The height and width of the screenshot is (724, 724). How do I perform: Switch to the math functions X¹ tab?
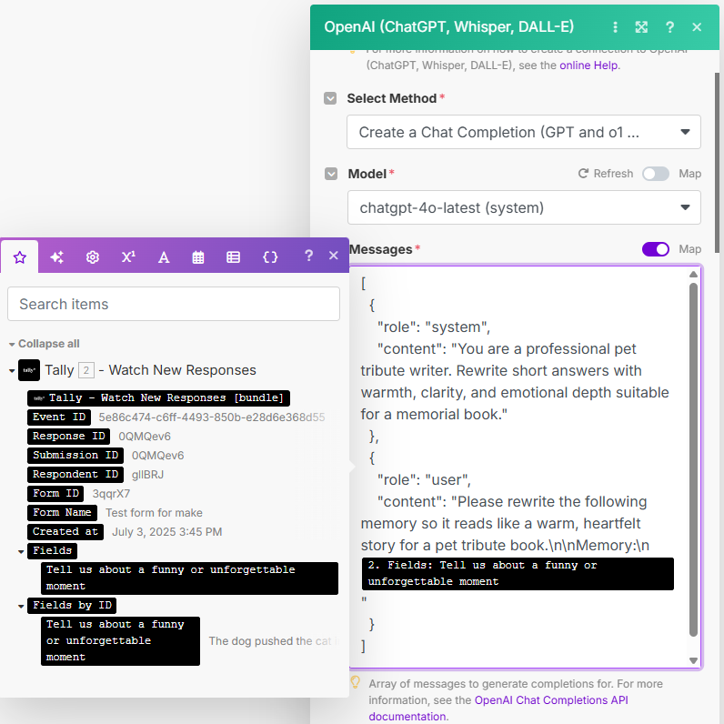point(128,256)
